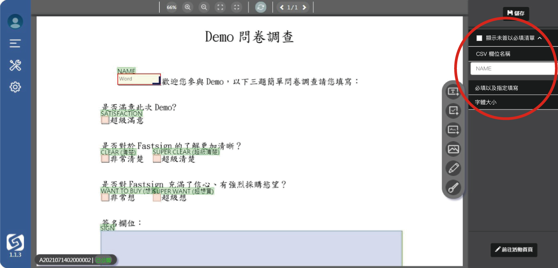Click the add text field tool
The height and width of the screenshot is (268, 558).
click(453, 92)
